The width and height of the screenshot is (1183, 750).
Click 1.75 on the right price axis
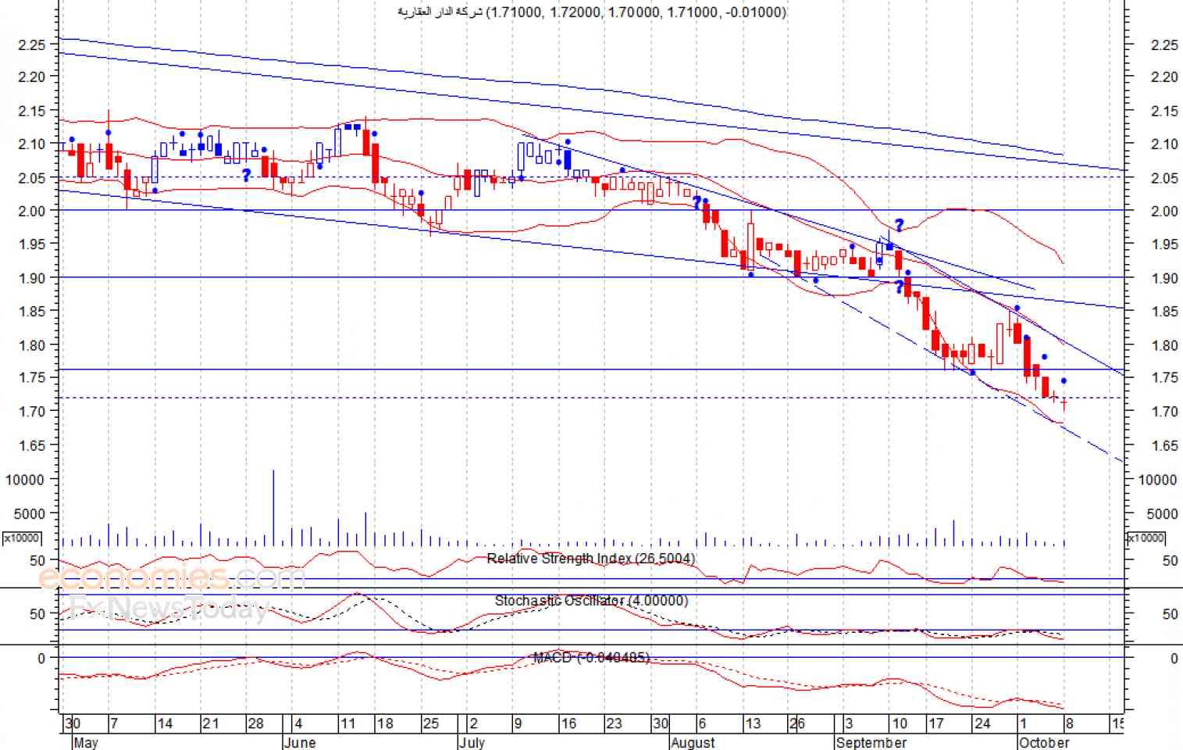(x=1164, y=377)
